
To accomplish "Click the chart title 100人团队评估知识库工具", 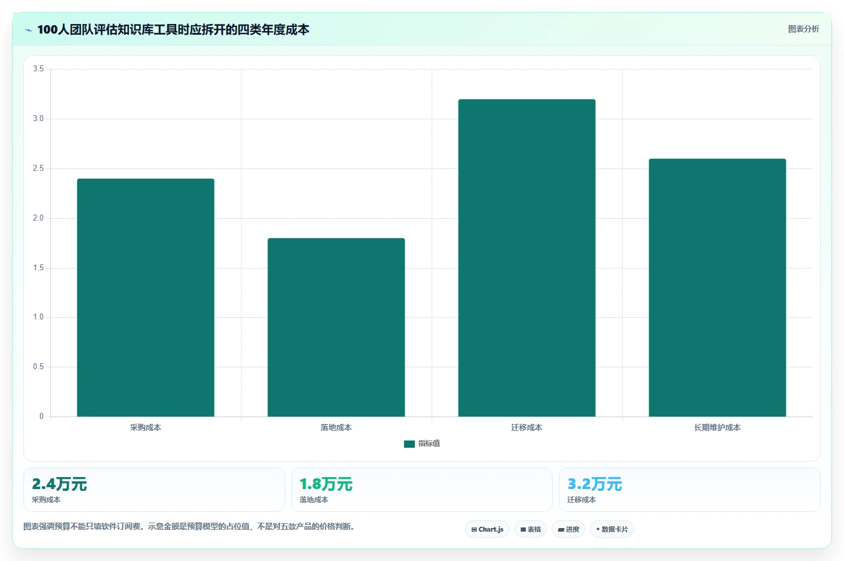I will 173,29.
